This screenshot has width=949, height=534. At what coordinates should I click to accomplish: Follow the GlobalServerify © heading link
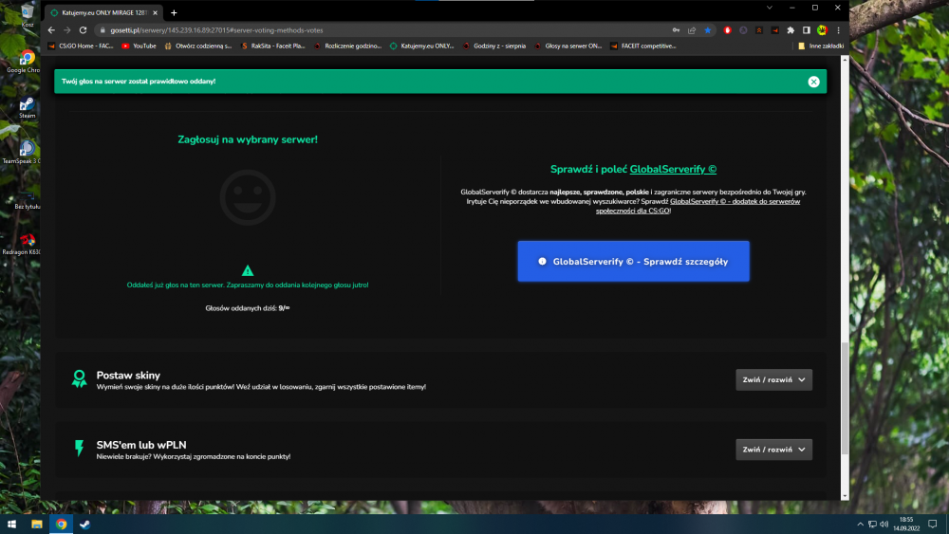[673, 170]
